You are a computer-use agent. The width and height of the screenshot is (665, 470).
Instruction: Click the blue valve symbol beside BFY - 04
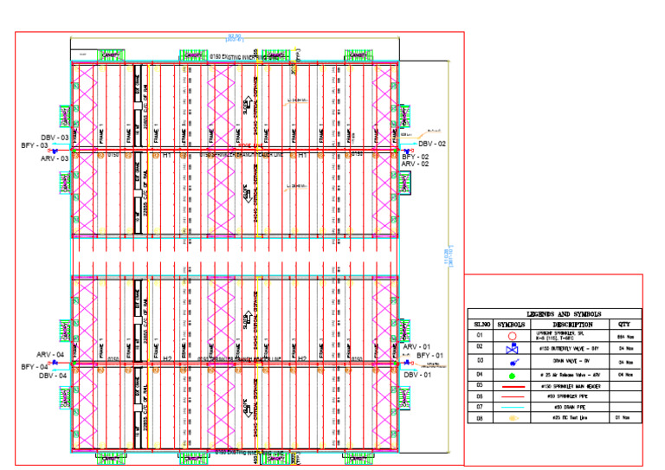click(x=55, y=363)
